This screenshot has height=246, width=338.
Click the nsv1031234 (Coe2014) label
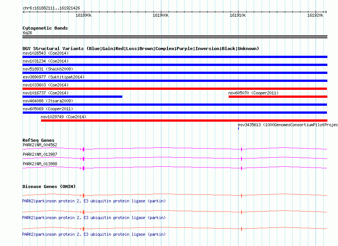pos(46,61)
